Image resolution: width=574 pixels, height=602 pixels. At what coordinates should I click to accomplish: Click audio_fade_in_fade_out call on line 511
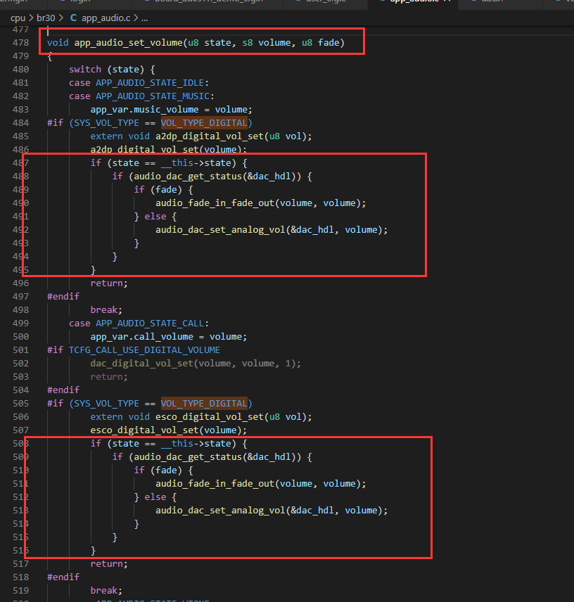click(x=215, y=483)
